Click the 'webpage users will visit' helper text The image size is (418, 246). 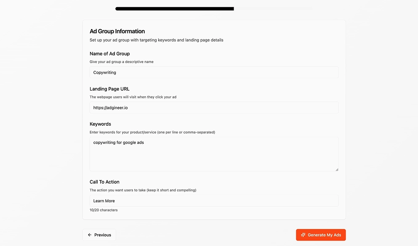click(x=133, y=97)
